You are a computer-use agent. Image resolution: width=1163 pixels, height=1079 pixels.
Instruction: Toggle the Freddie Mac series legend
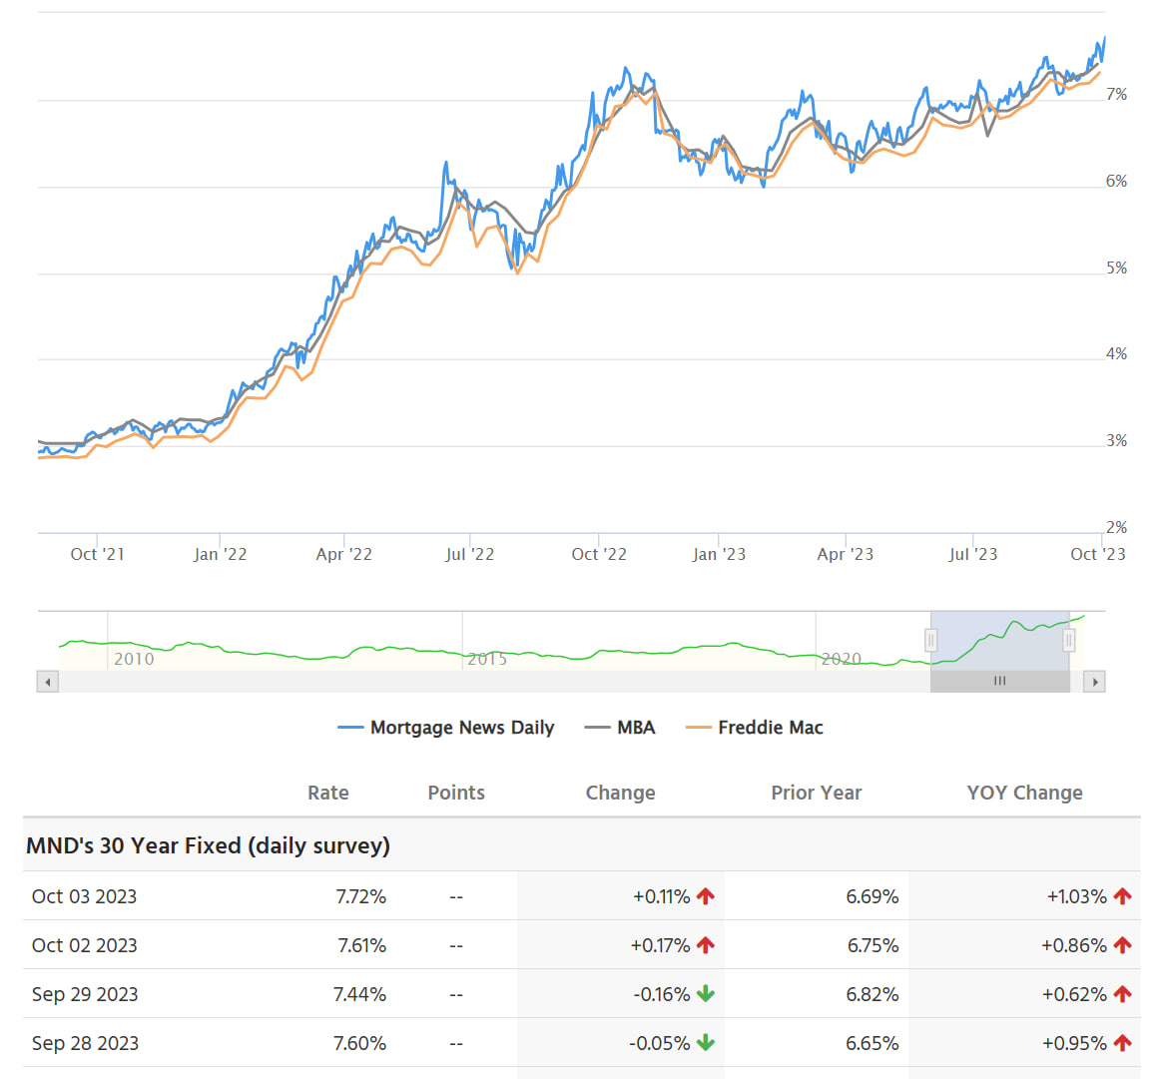755,728
